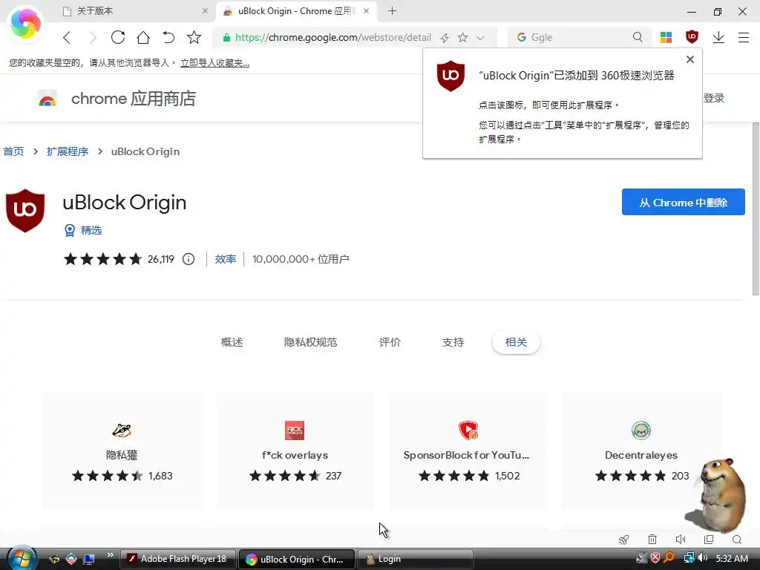Click 立即导入收藏夹 link

coord(214,63)
